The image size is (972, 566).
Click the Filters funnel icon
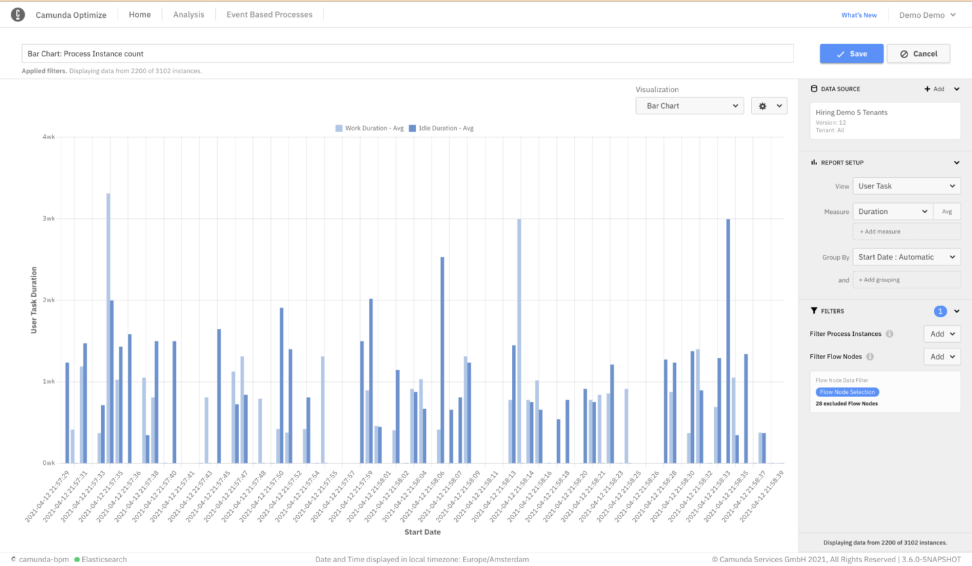(814, 311)
